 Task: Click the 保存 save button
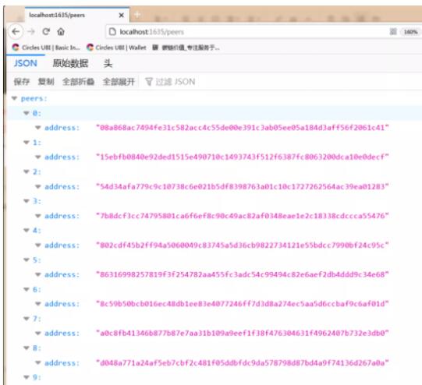click(22, 82)
